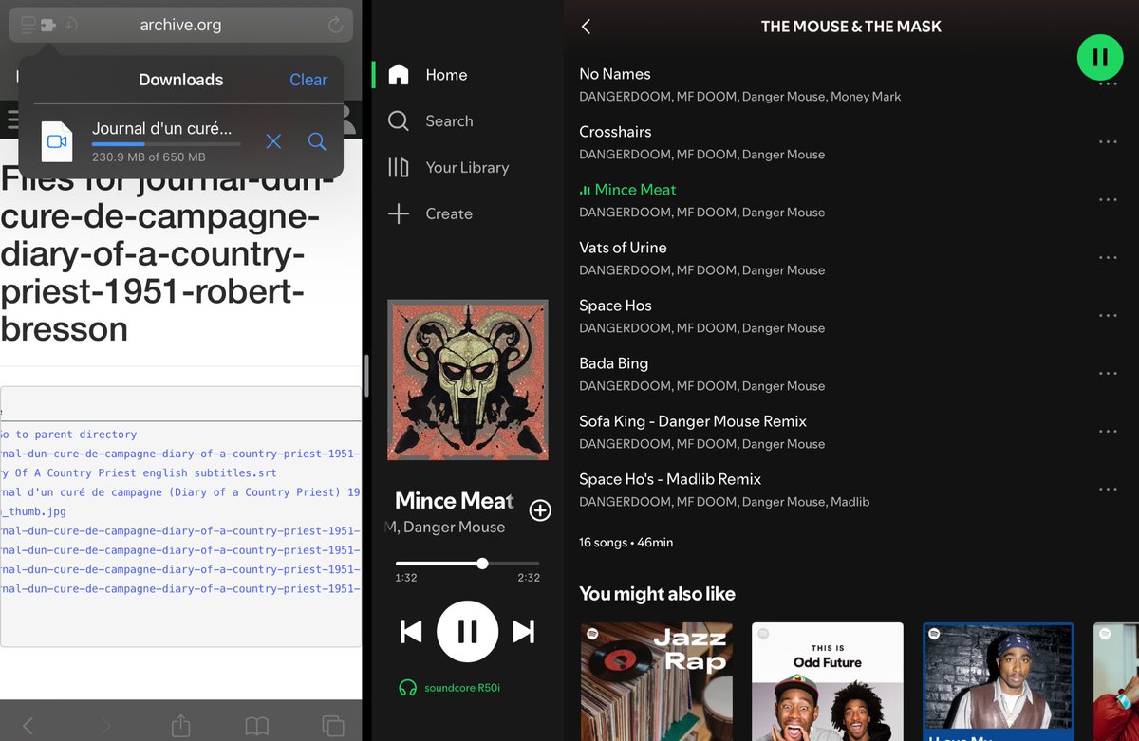1139x741 pixels.
Task: Open more options for Sofa King remix
Action: pos(1107,432)
